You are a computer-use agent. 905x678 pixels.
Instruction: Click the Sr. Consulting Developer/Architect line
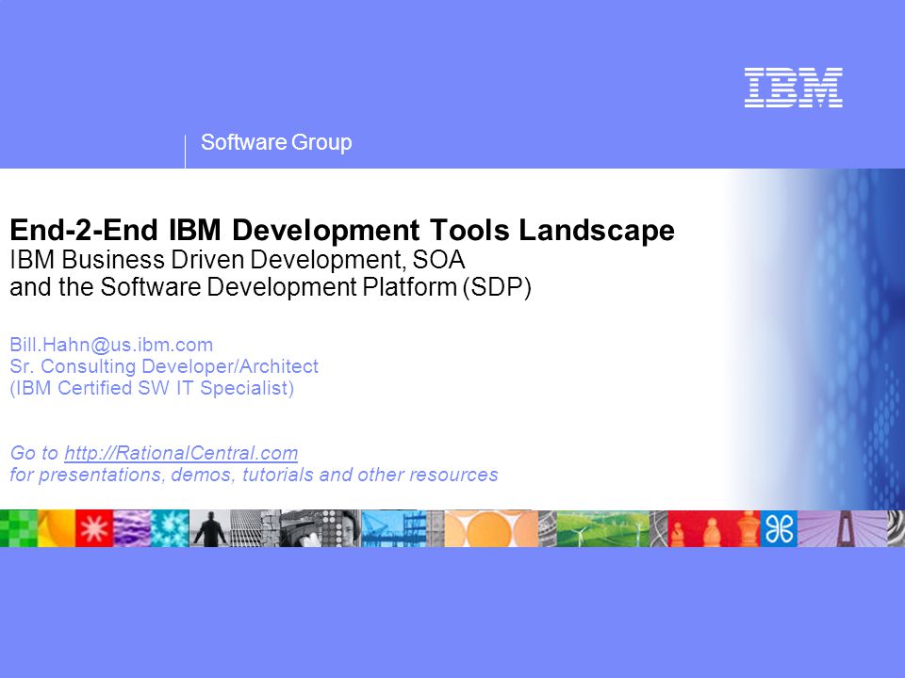(164, 366)
